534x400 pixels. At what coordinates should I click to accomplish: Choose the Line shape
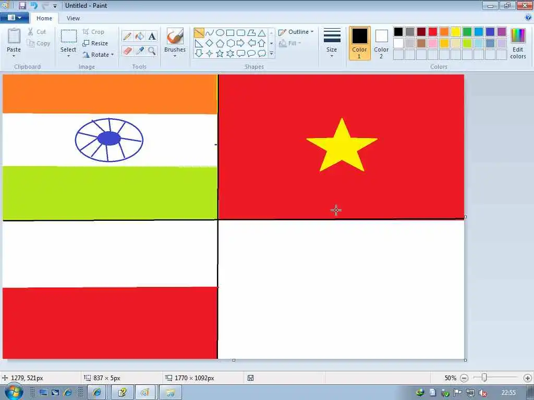(x=199, y=33)
